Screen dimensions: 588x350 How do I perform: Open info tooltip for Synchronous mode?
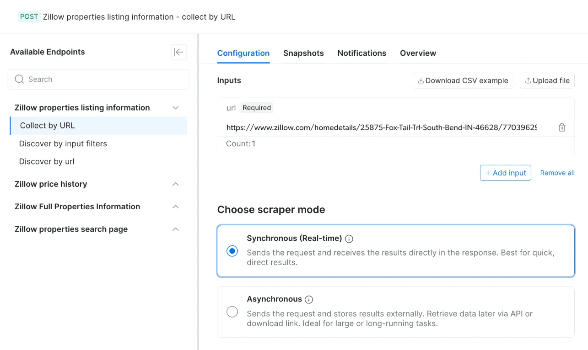click(349, 239)
